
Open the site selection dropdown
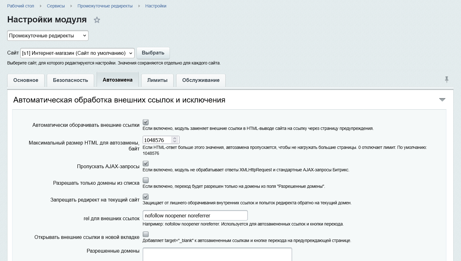[x=77, y=53]
